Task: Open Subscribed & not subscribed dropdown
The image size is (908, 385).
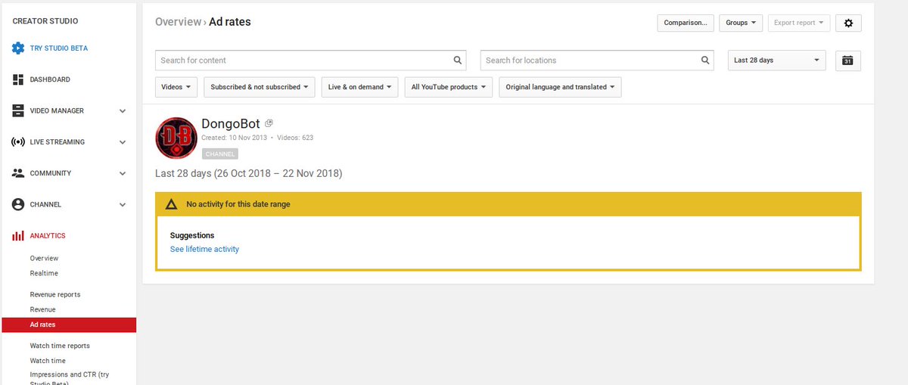Action: [260, 87]
